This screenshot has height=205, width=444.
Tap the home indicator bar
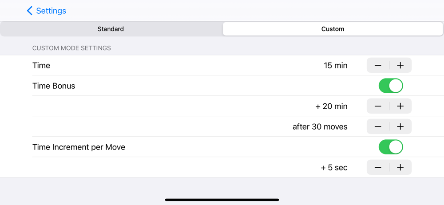(222, 200)
